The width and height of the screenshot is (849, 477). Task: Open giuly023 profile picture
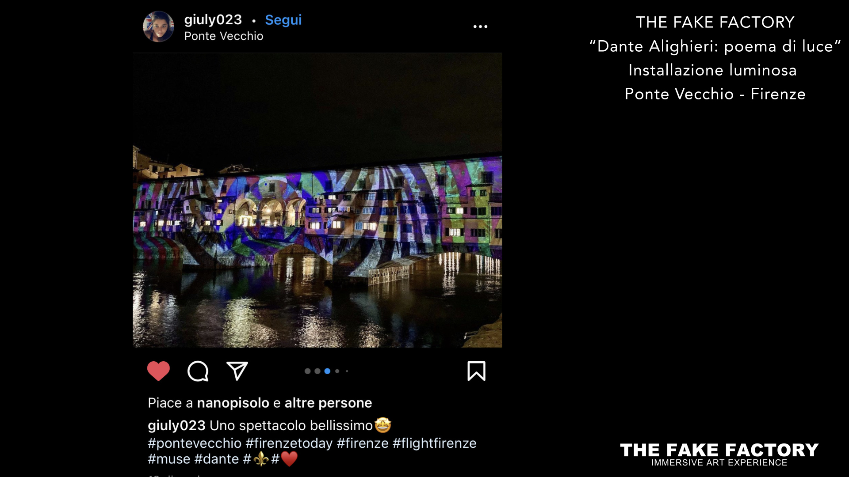pos(158,26)
